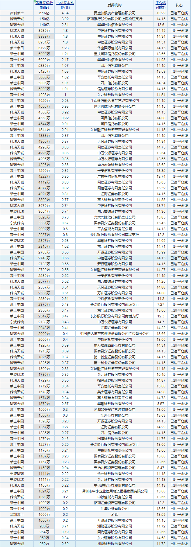
Task: Select 招商银行股份有限公司上海松江支行 cell
Action: point(115,19)
